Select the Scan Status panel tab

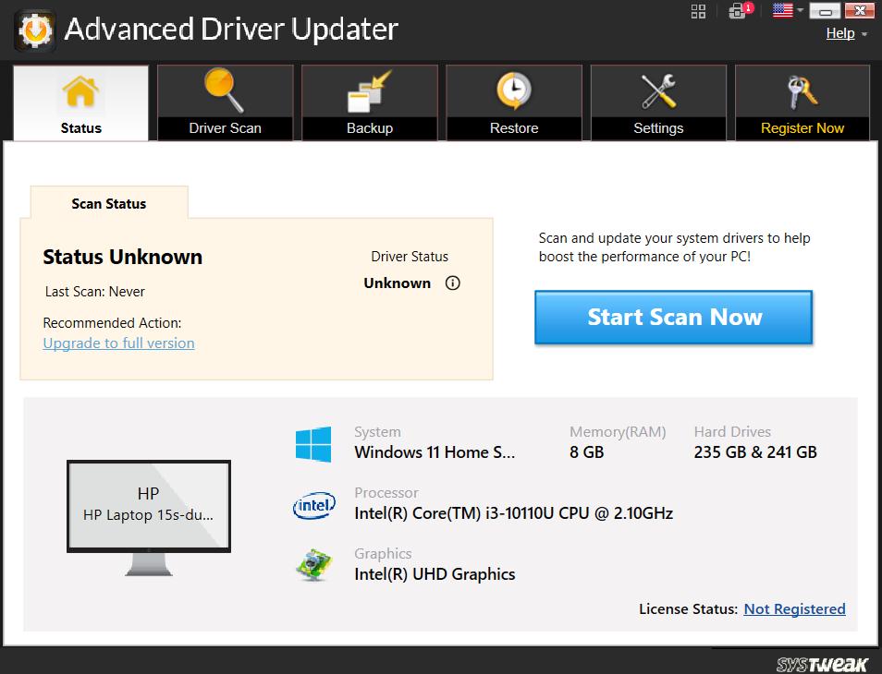click(x=109, y=204)
